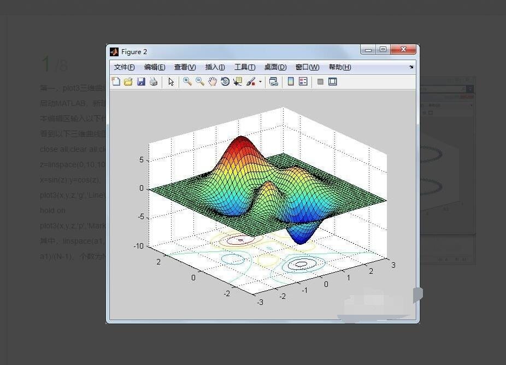
Task: Select the Zoom In tool
Action: pyautogui.click(x=187, y=81)
